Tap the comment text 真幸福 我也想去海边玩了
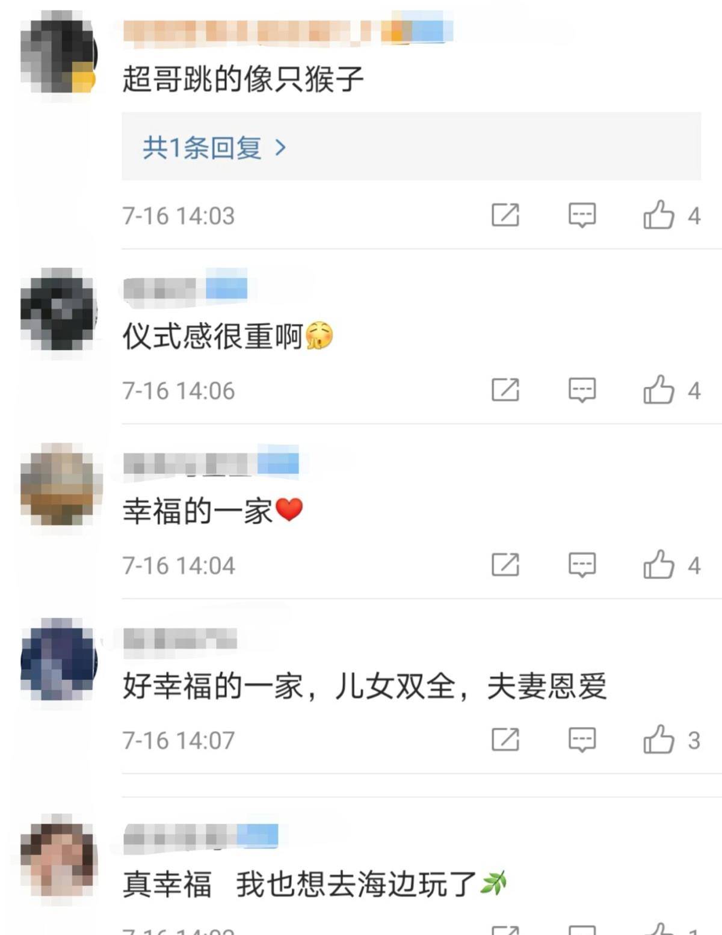 click(315, 884)
